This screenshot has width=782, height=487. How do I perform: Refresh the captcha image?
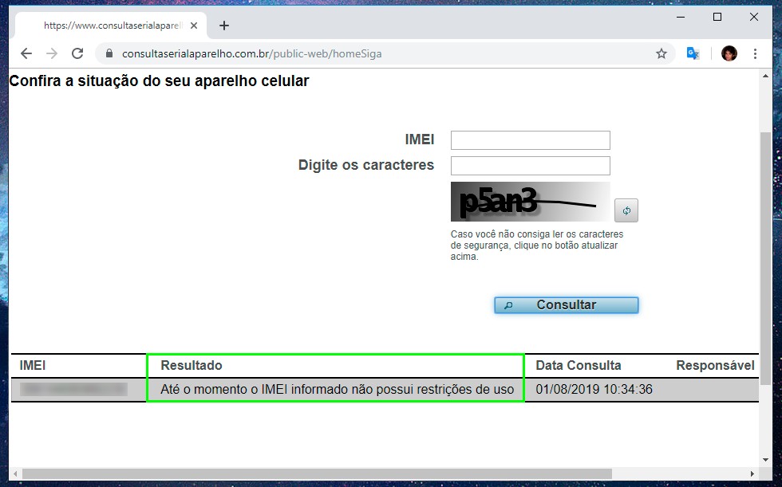[626, 210]
